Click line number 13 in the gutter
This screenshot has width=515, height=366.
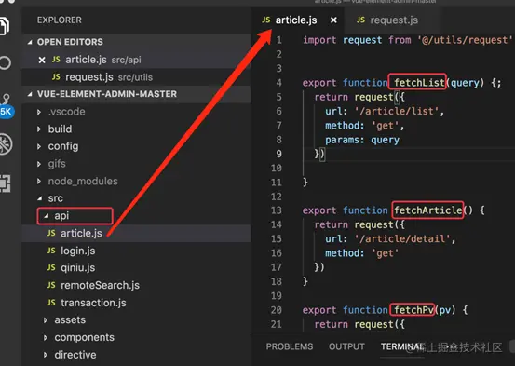tap(277, 210)
